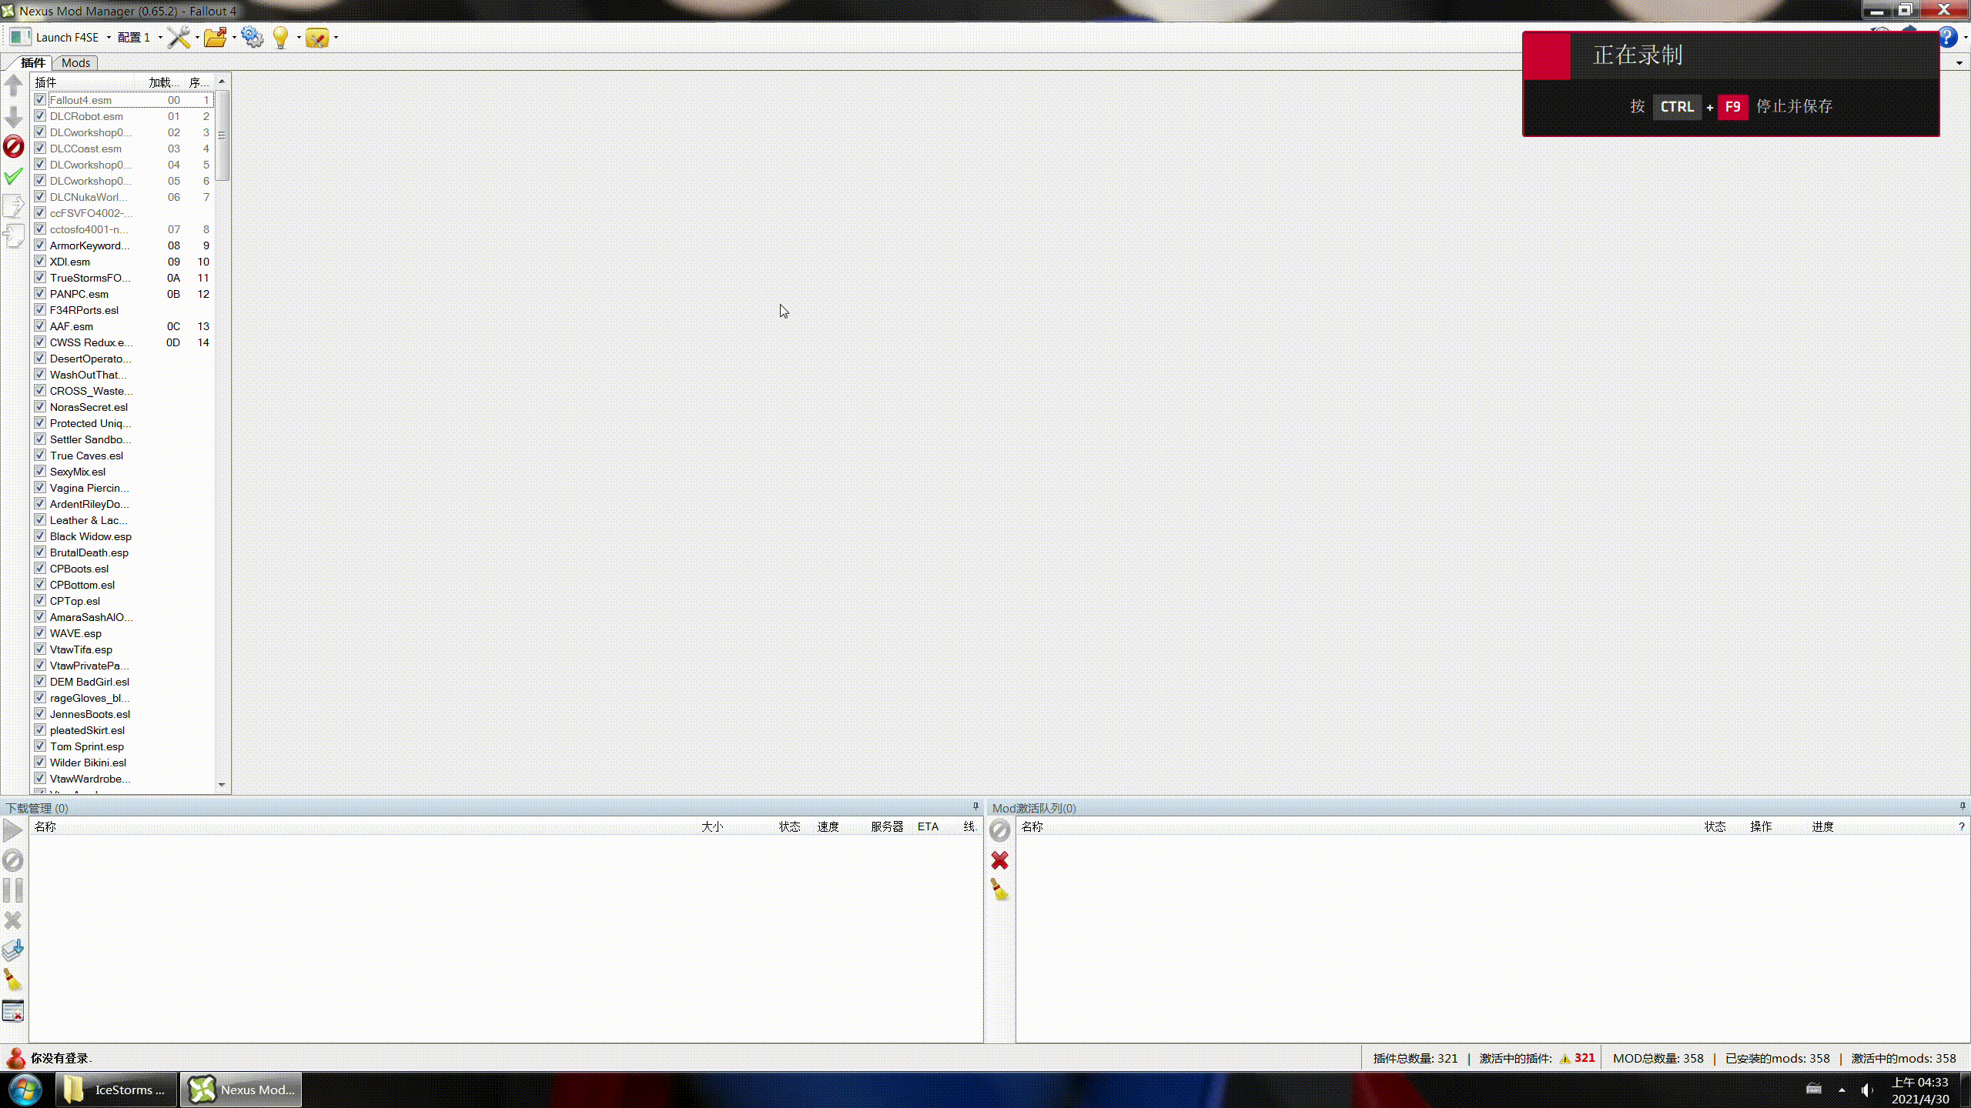Toggle the DLCCoast.esm checkbox
The image size is (1971, 1108).
tap(40, 149)
